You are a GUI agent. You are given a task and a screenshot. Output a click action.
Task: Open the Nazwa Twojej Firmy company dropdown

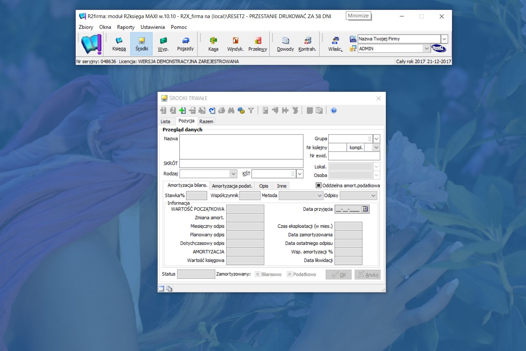pos(444,39)
